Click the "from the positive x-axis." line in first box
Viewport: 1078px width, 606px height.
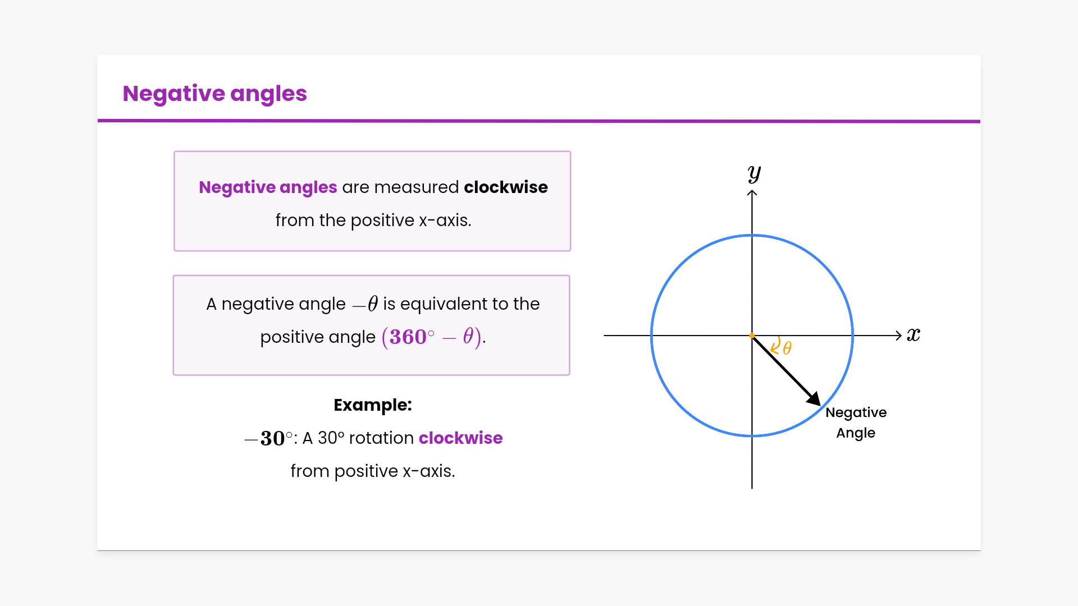(x=373, y=220)
